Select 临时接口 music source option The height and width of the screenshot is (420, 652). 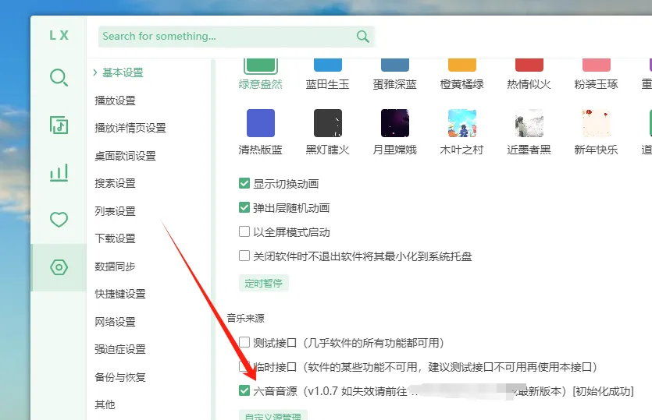click(x=244, y=366)
